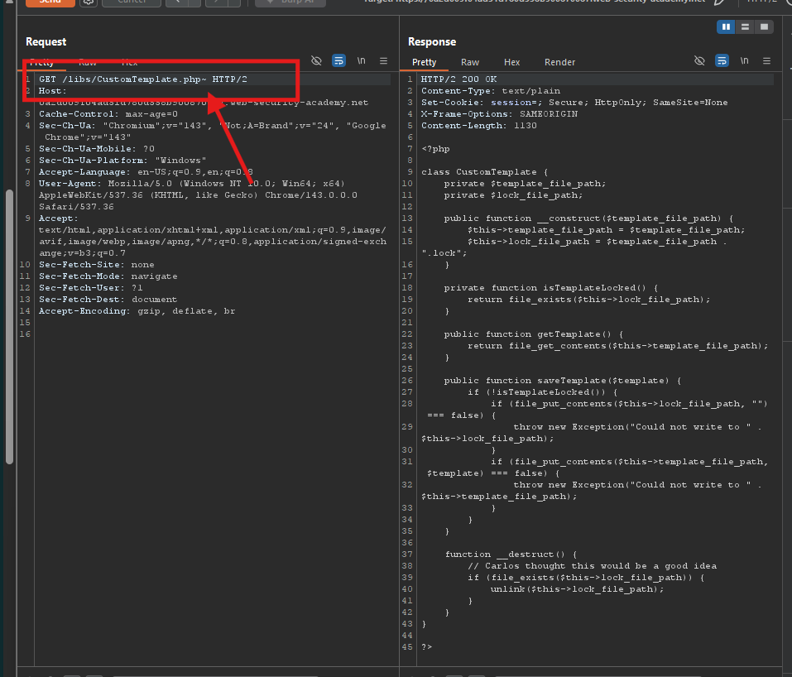The width and height of the screenshot is (792, 677).
Task: Toggle show newline characters in Request
Action: [361, 60]
